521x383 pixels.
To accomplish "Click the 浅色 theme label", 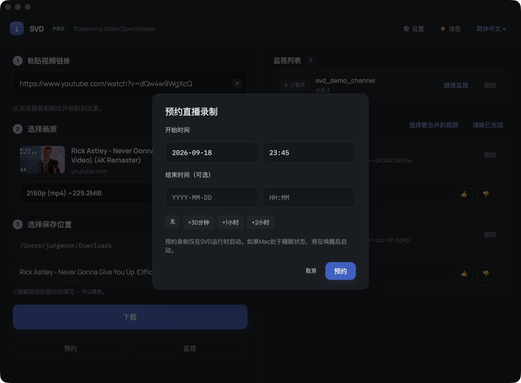I will pos(454,29).
